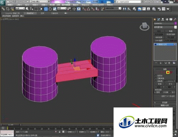
Task: Open the Select by Name dialog
Action: tap(31, 9)
